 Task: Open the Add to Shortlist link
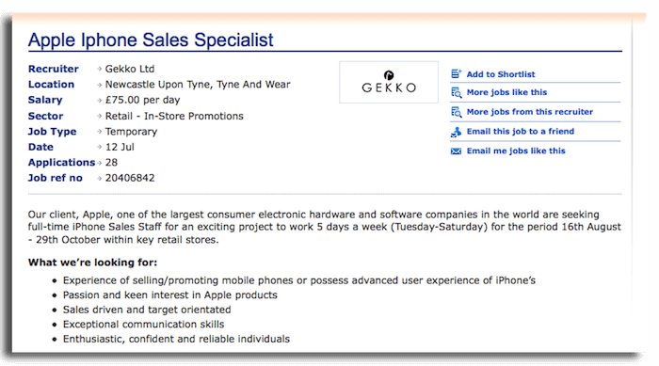501,74
